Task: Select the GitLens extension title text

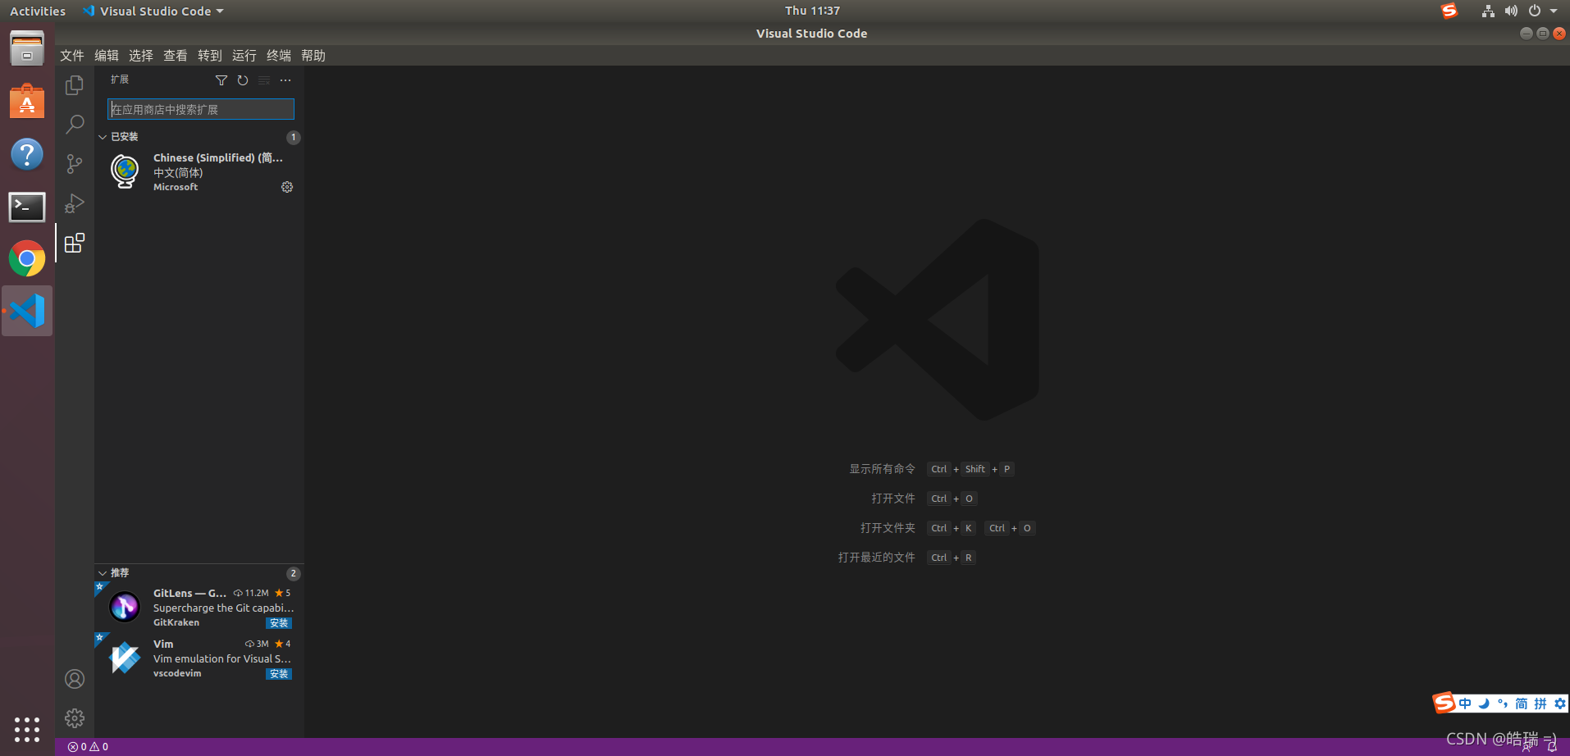Action: coord(189,593)
